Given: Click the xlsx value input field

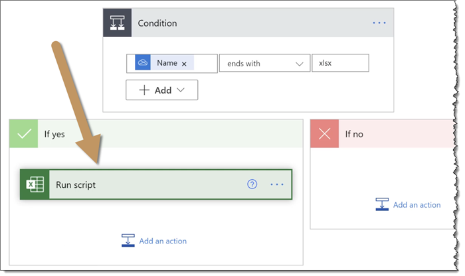Looking at the screenshot, I should [x=339, y=64].
